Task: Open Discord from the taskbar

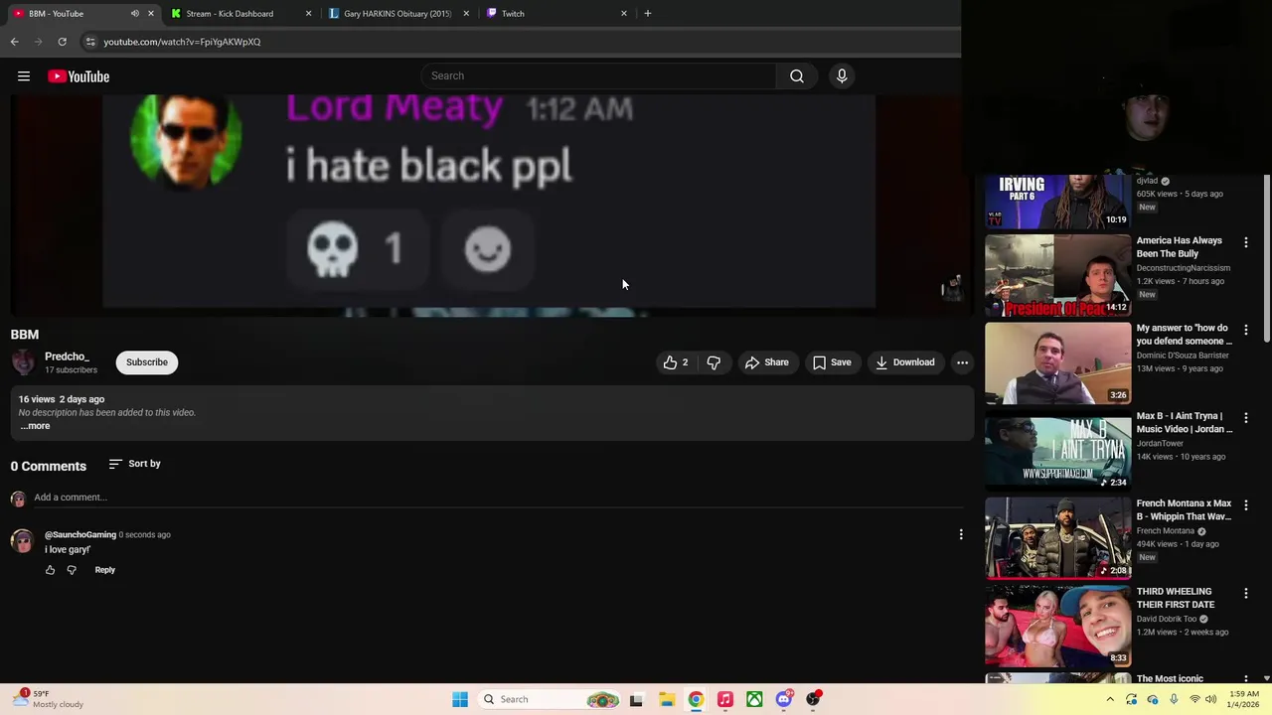Action: pyautogui.click(x=784, y=699)
